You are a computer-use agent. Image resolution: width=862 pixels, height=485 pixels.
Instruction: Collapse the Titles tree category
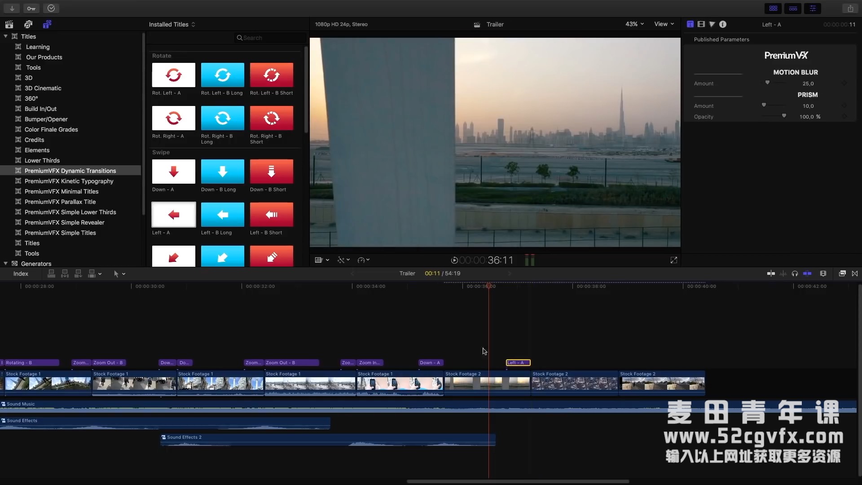pos(5,36)
